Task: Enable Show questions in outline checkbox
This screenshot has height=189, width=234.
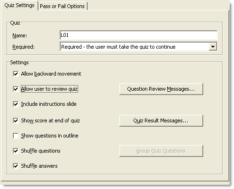Action: click(x=16, y=136)
